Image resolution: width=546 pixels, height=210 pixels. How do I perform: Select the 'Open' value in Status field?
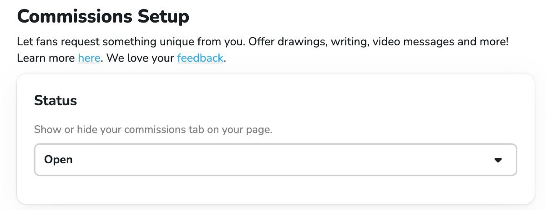58,160
